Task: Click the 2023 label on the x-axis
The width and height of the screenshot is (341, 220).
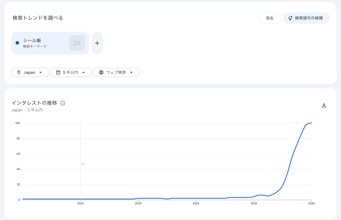Action: click(x=138, y=204)
